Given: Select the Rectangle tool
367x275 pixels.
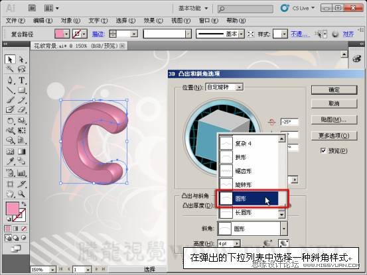Looking at the screenshot, I should pyautogui.click(x=21, y=90).
